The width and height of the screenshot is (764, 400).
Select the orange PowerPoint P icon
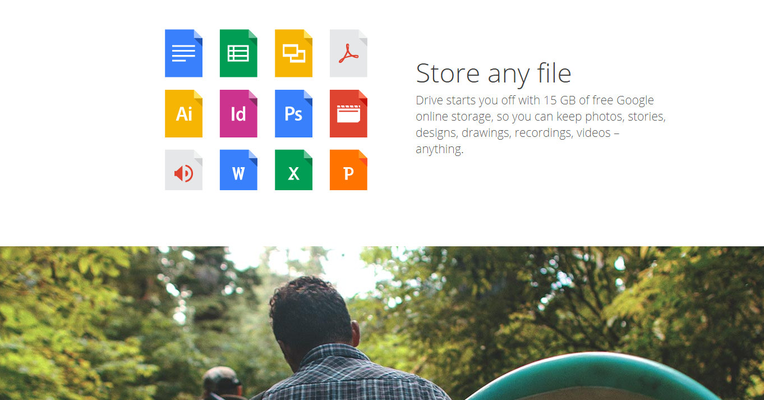point(348,170)
